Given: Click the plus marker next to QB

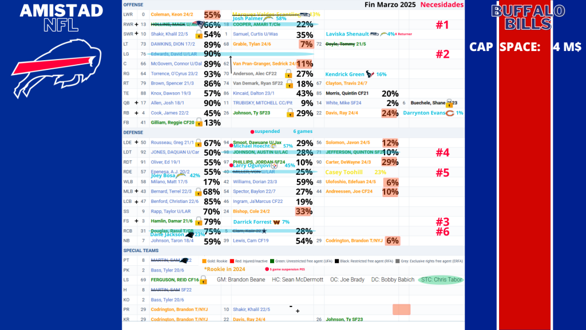Looking at the screenshot, I should tap(136, 103).
